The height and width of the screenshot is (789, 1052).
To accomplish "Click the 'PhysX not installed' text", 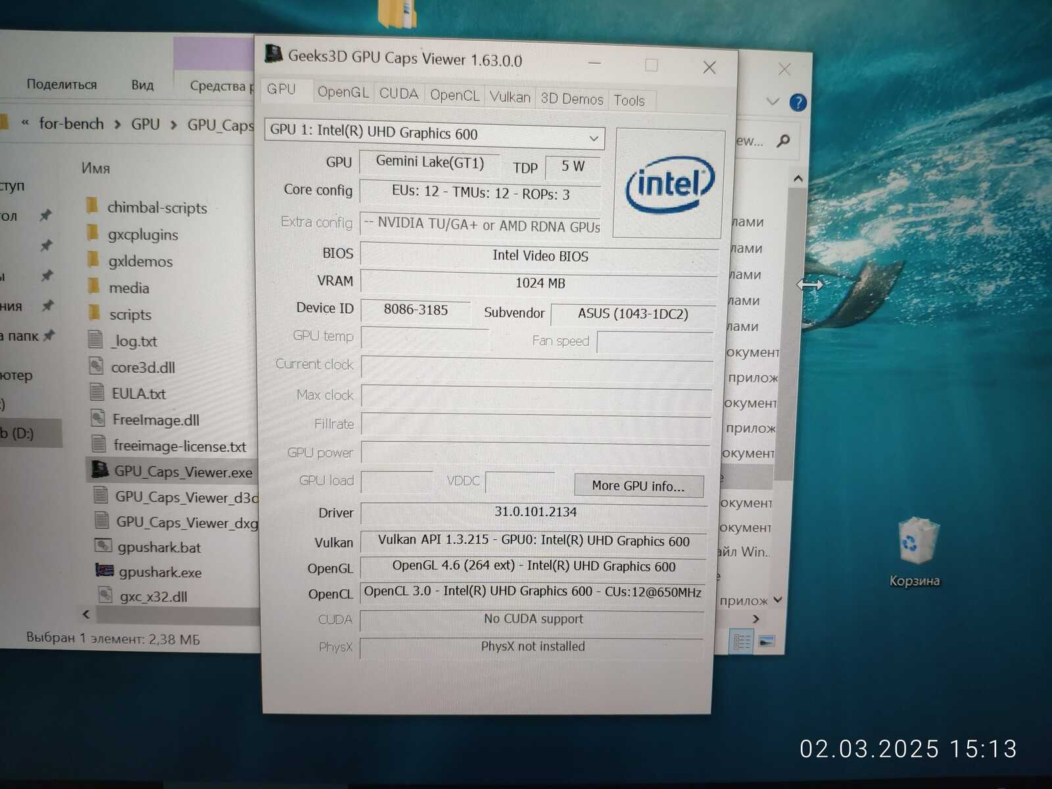I will tap(533, 646).
